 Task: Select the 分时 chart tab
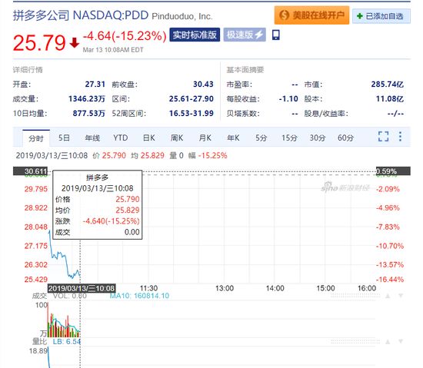(36, 138)
